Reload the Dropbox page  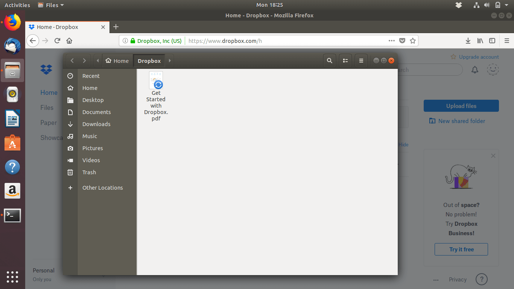coord(57,41)
